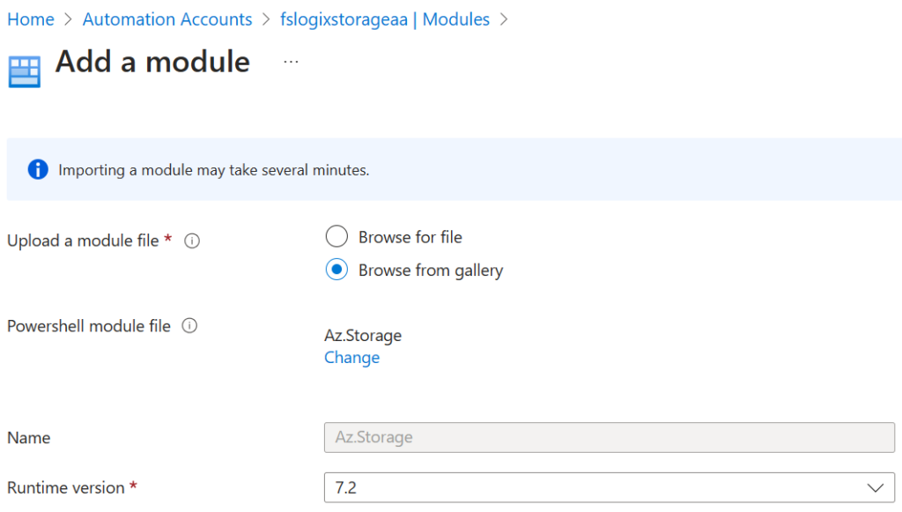The image size is (902, 512).
Task: Select the Browse for file option
Action: pos(336,237)
